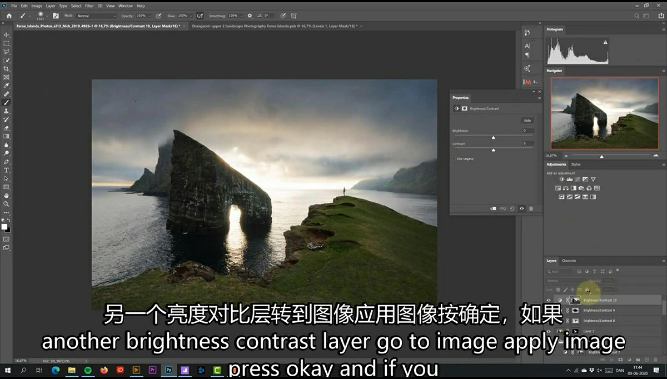The image size is (667, 379).
Task: Open the Image menu
Action: (x=37, y=6)
